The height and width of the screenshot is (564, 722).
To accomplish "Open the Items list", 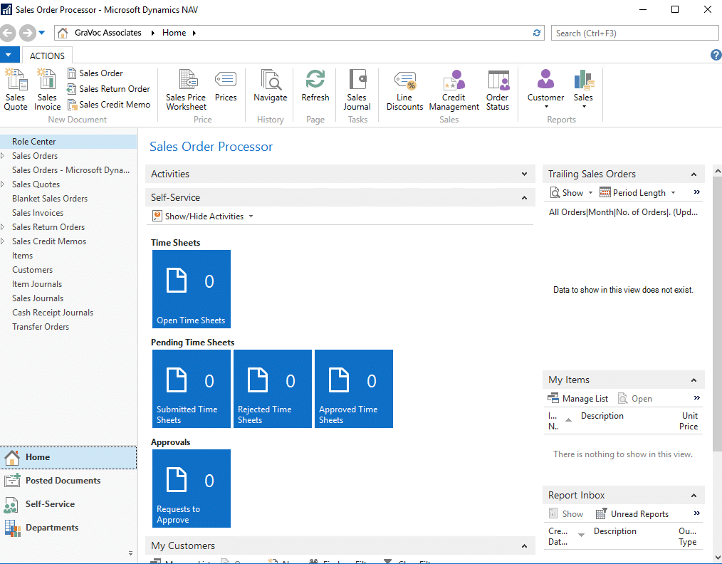I will pyautogui.click(x=23, y=256).
